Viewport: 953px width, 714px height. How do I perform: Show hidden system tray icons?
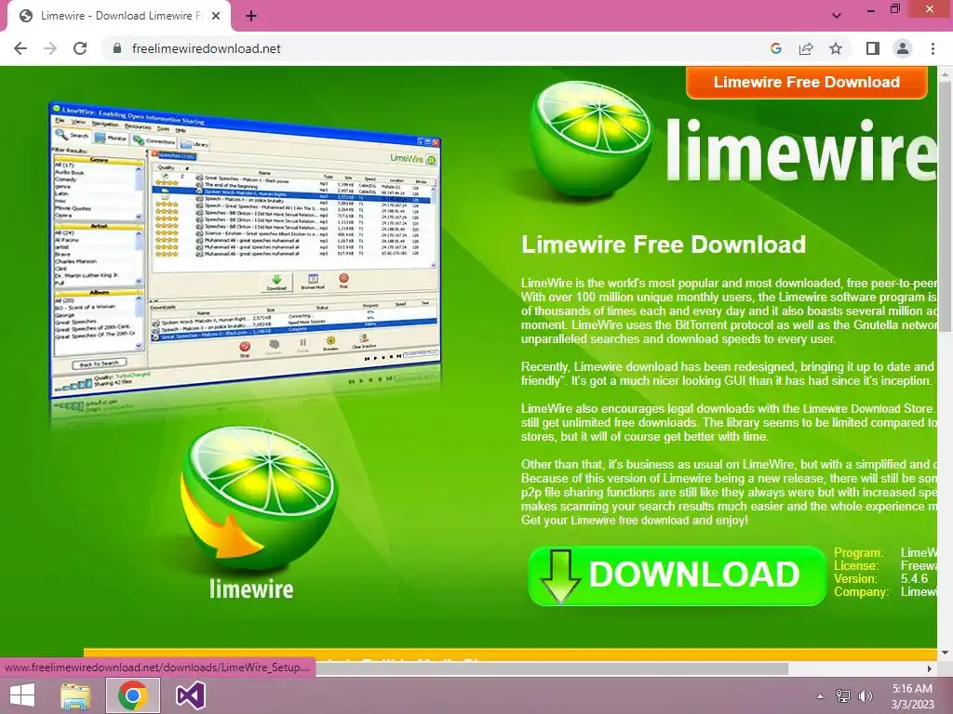[x=820, y=696]
